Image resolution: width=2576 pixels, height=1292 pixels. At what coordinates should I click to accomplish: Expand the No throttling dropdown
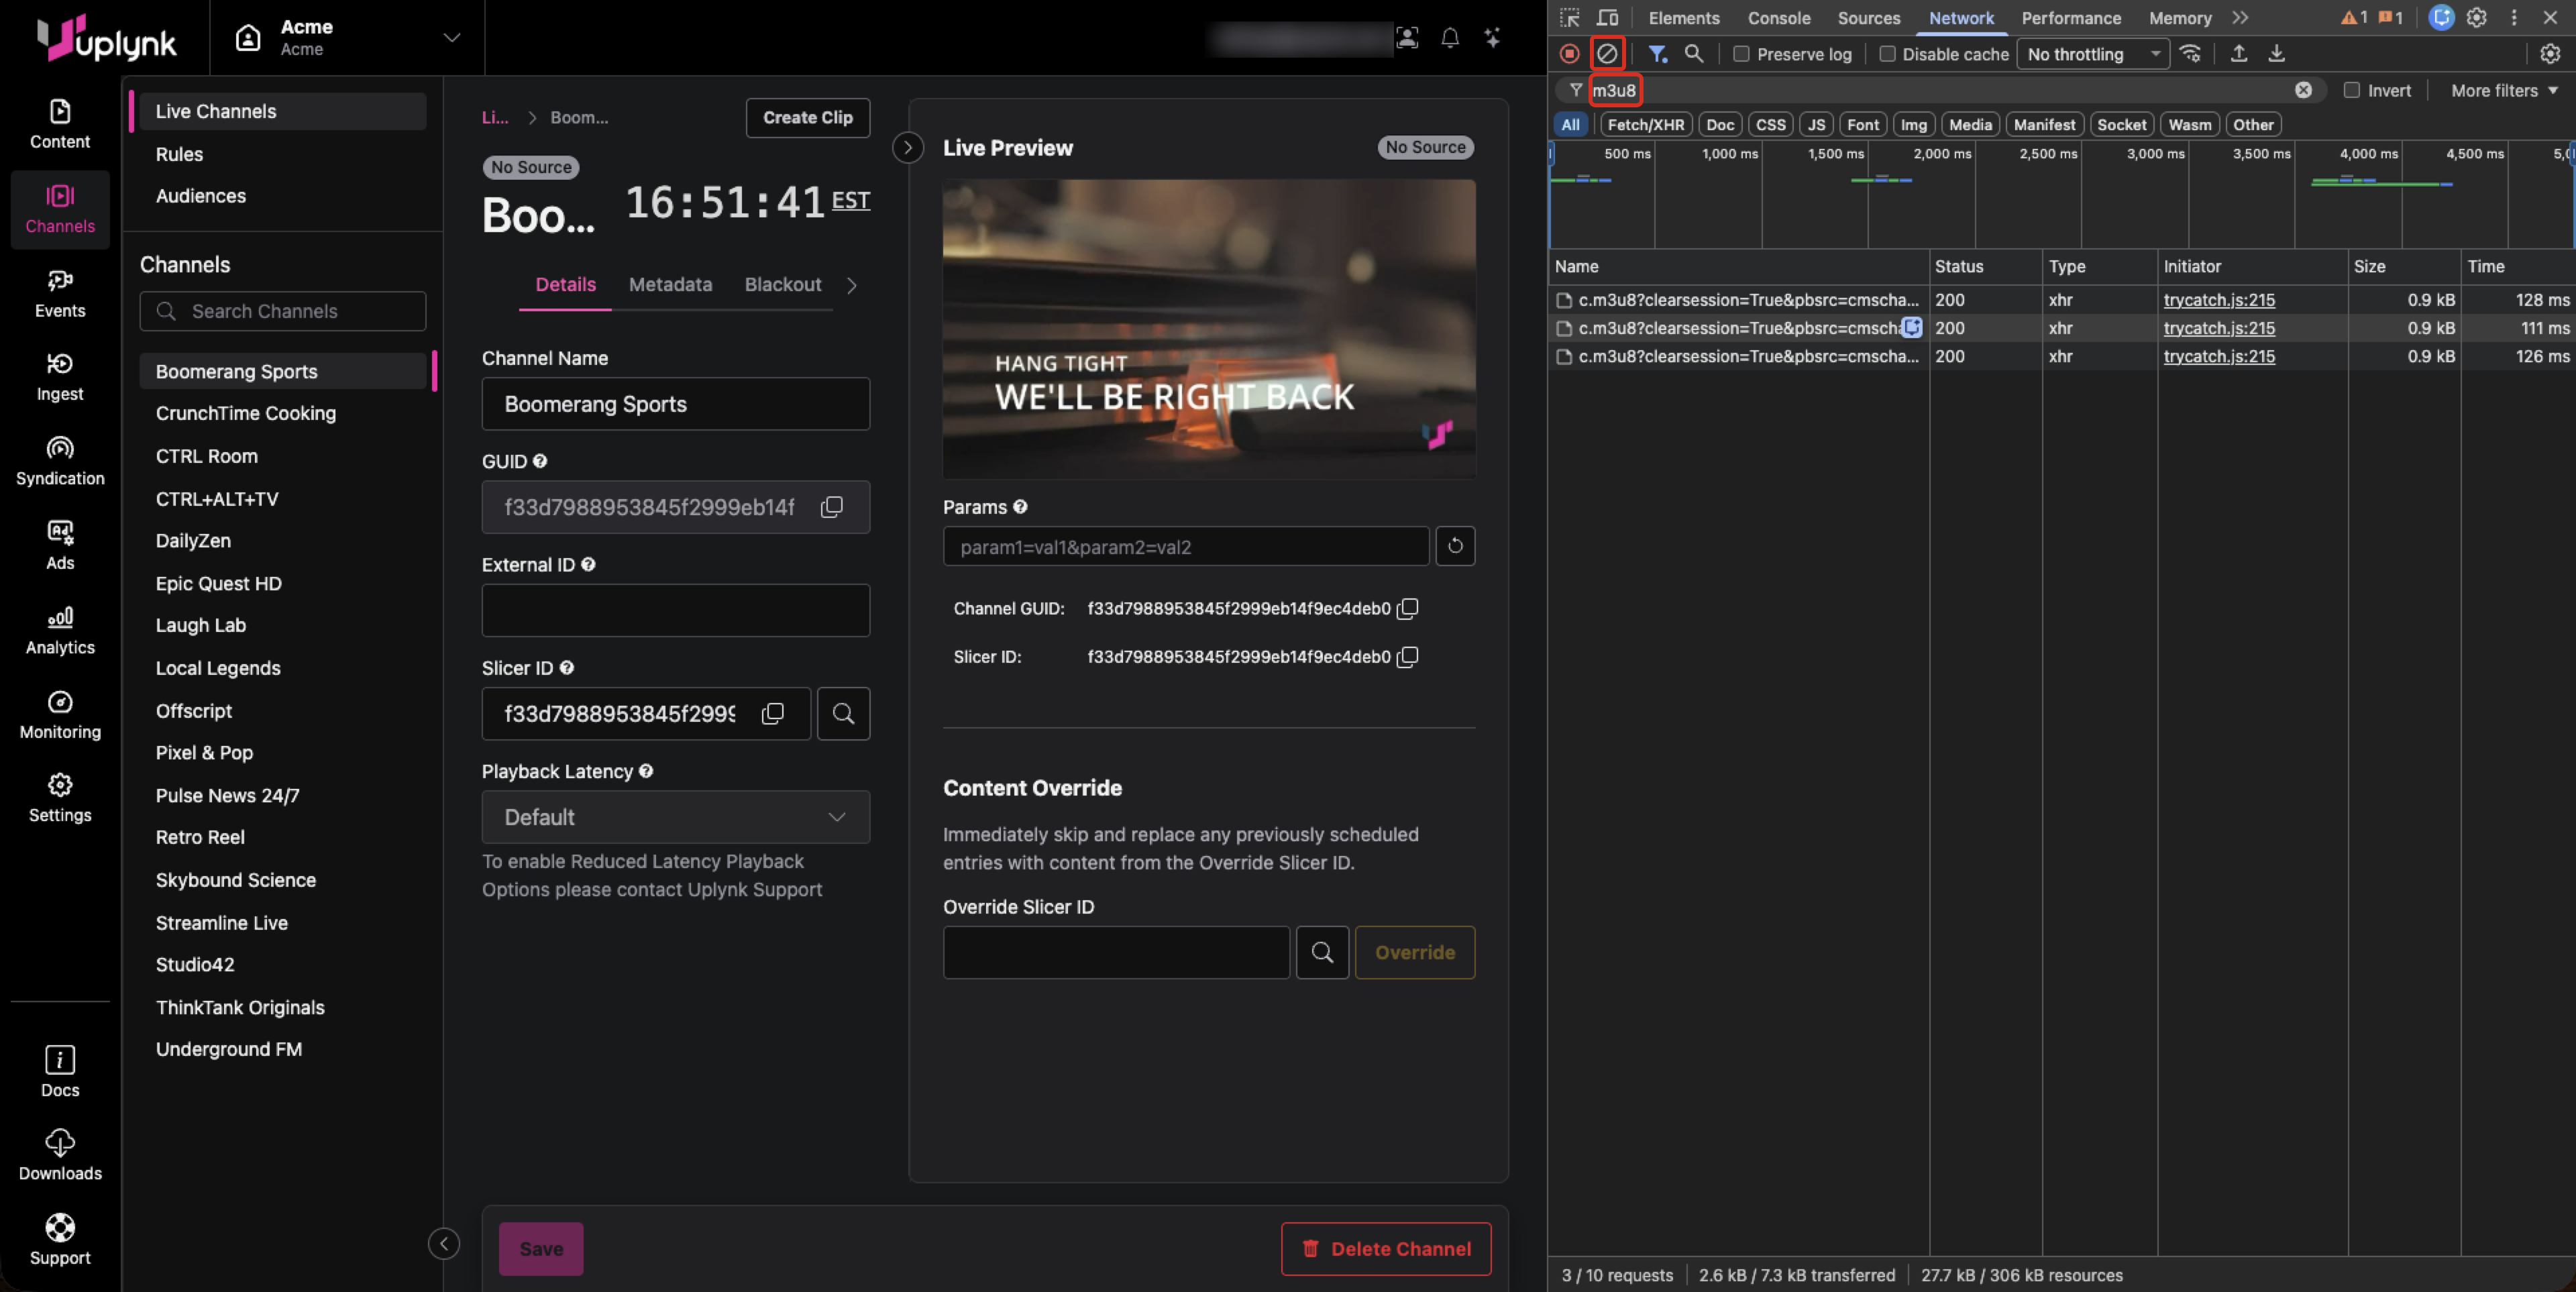tap(2092, 54)
